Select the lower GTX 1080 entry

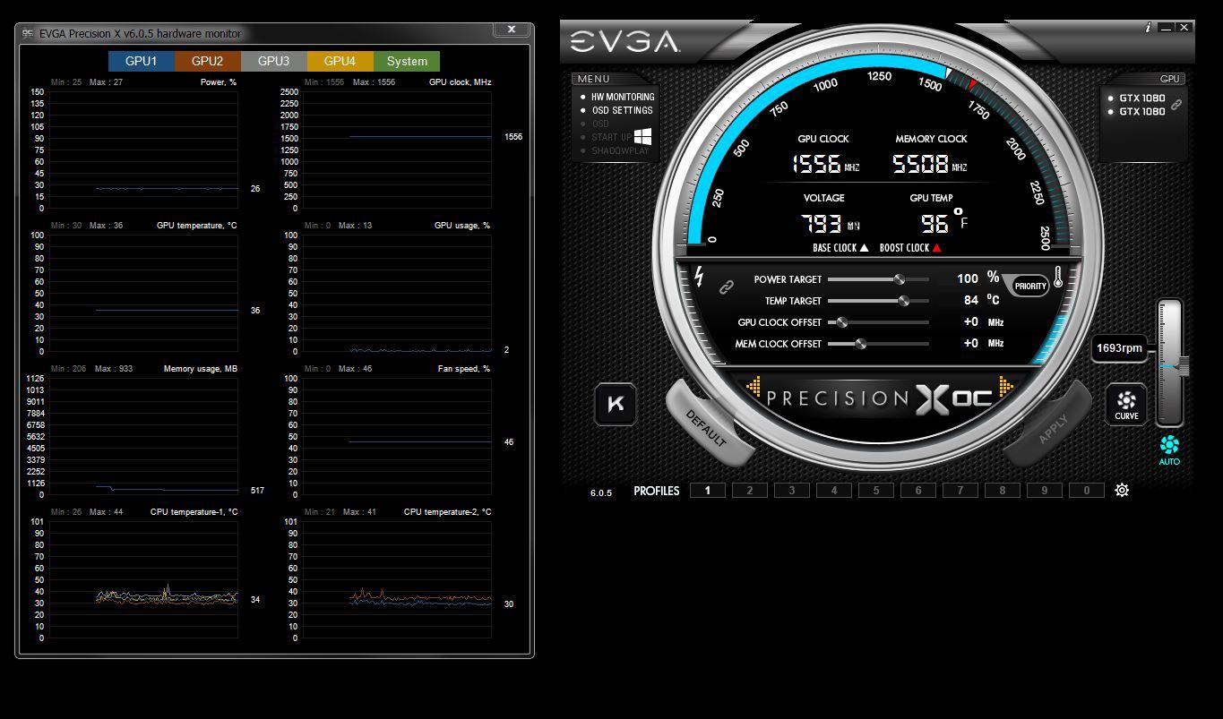pos(1141,111)
